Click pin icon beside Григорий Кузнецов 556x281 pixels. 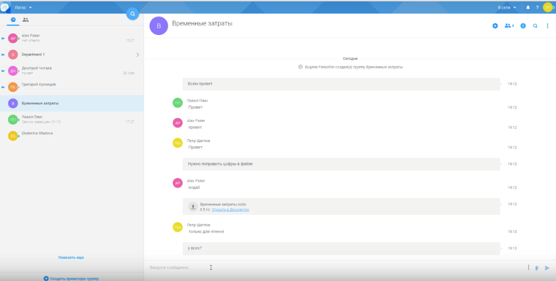(x=3, y=87)
